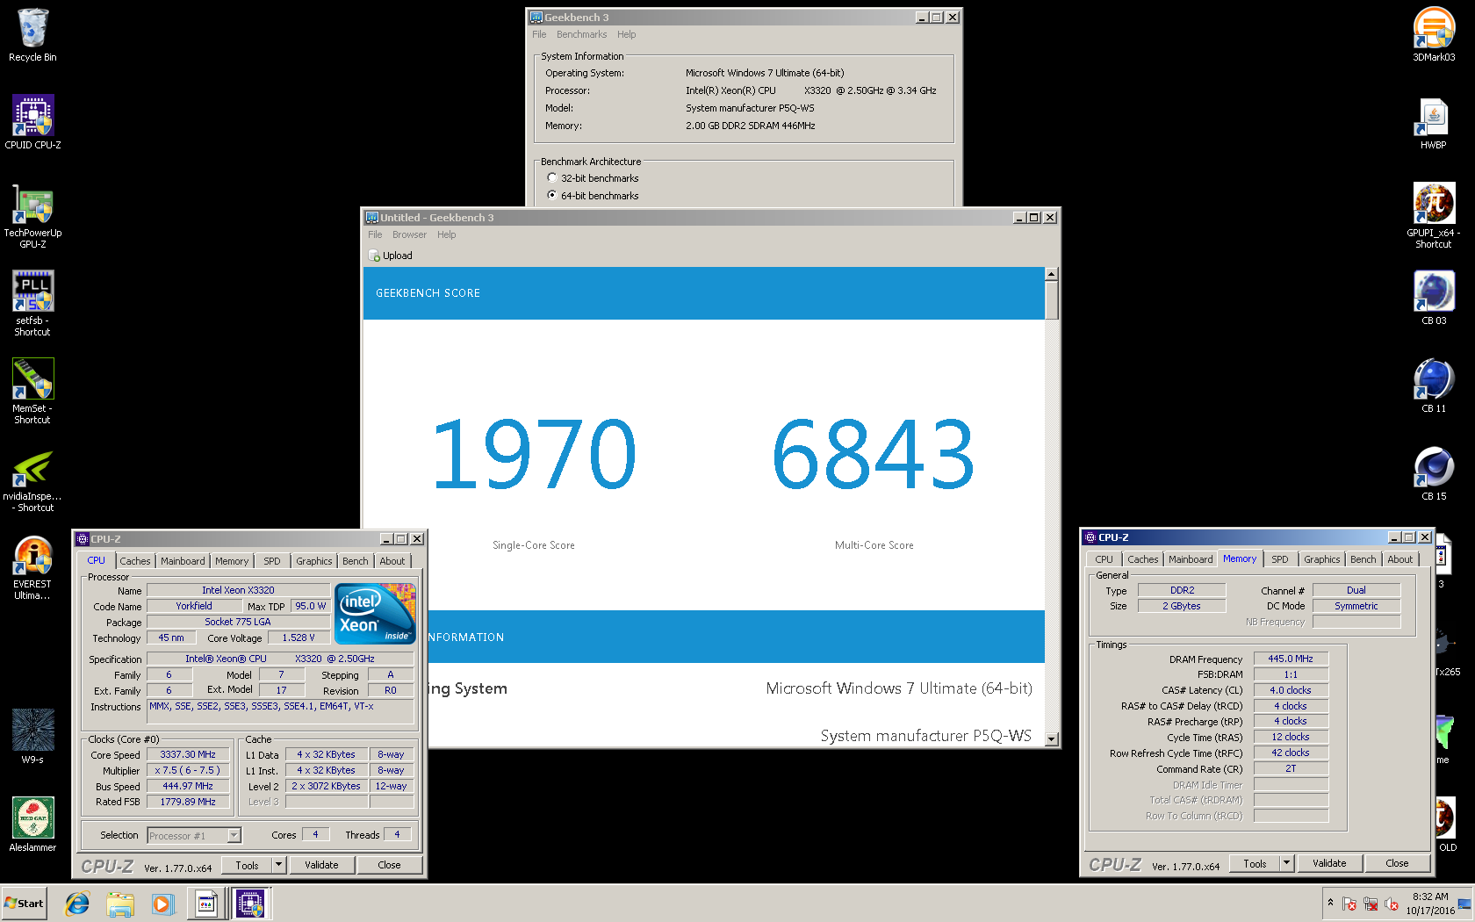Open the W9-s desktop icon
Image resolution: width=1475 pixels, height=922 pixels.
[32, 738]
